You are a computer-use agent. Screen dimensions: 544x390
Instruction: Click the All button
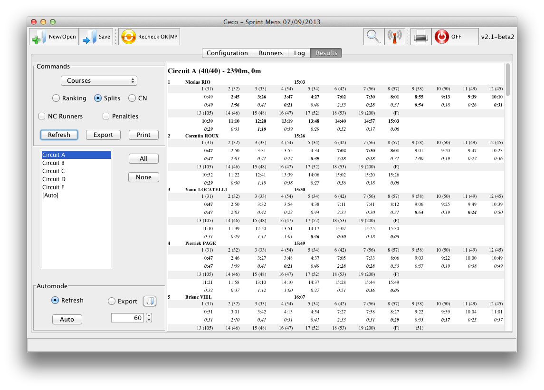pyautogui.click(x=143, y=159)
